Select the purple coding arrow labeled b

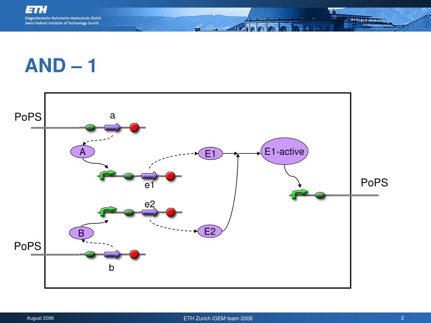point(112,254)
